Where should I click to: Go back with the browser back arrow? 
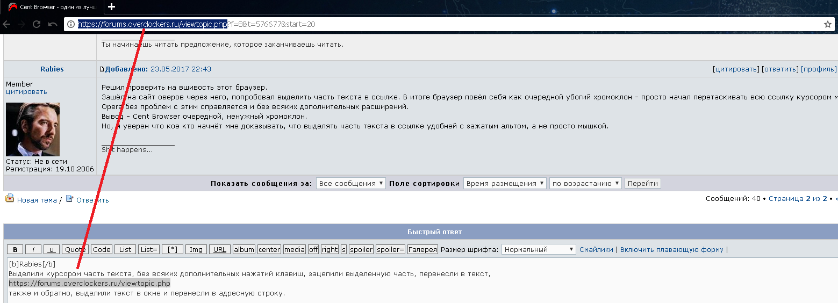pyautogui.click(x=6, y=24)
